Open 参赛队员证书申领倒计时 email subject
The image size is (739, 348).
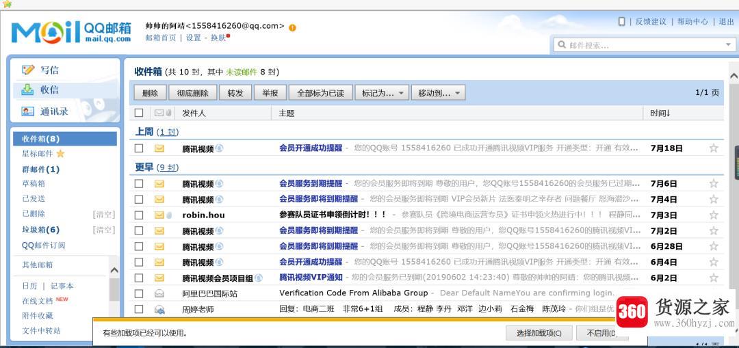click(x=333, y=215)
